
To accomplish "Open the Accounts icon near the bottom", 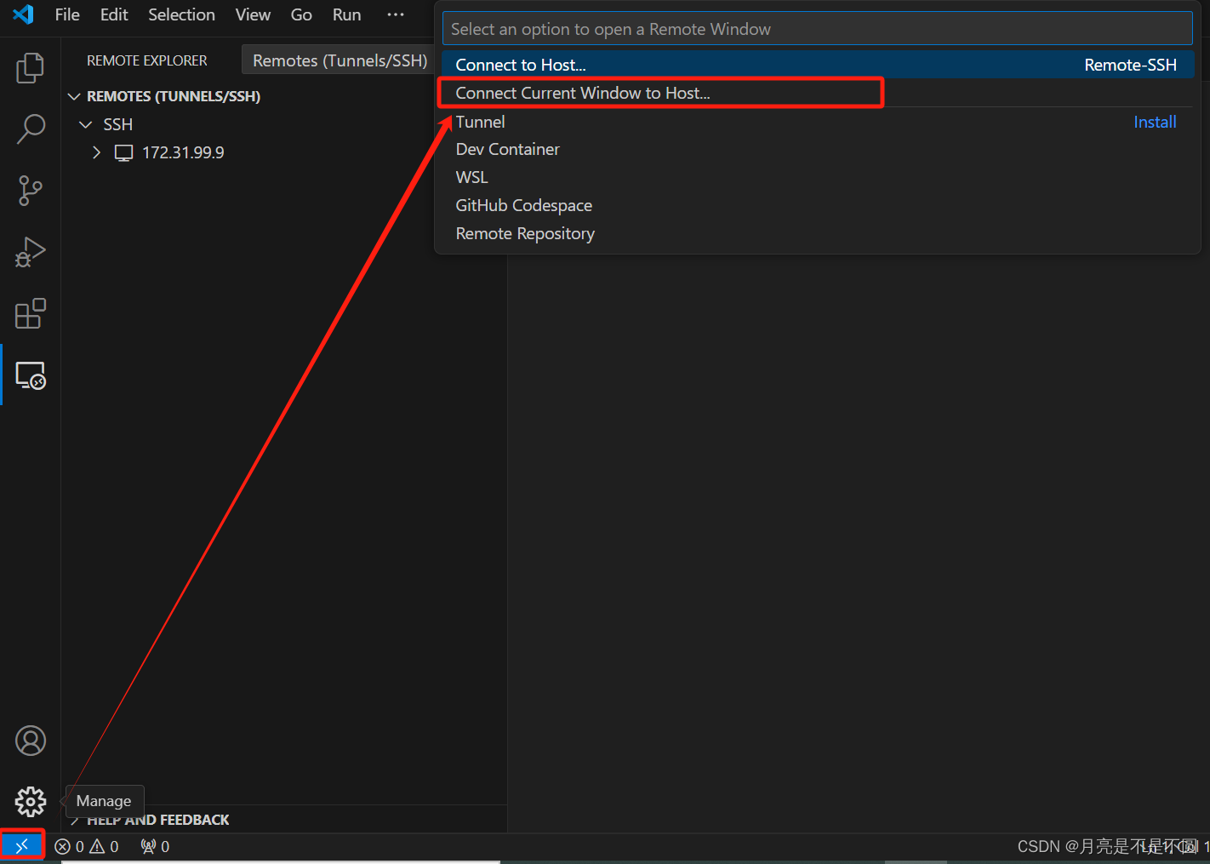I will click(30, 741).
